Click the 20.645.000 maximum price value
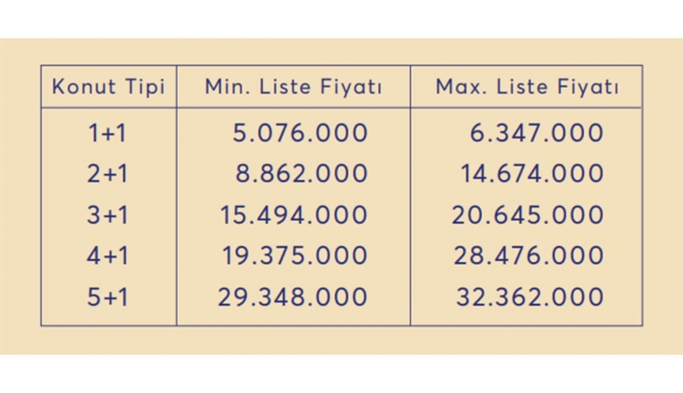 pyautogui.click(x=528, y=216)
